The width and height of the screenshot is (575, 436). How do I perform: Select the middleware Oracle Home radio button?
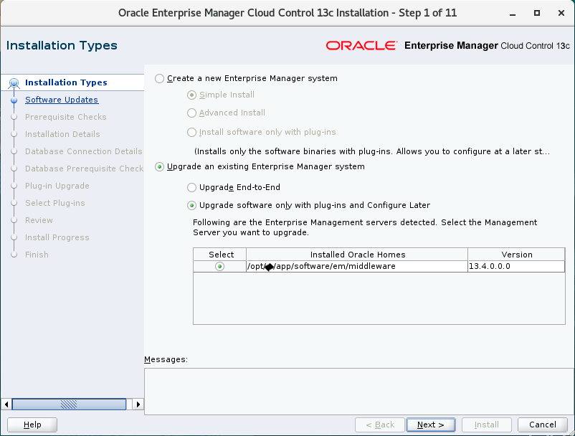coord(219,267)
